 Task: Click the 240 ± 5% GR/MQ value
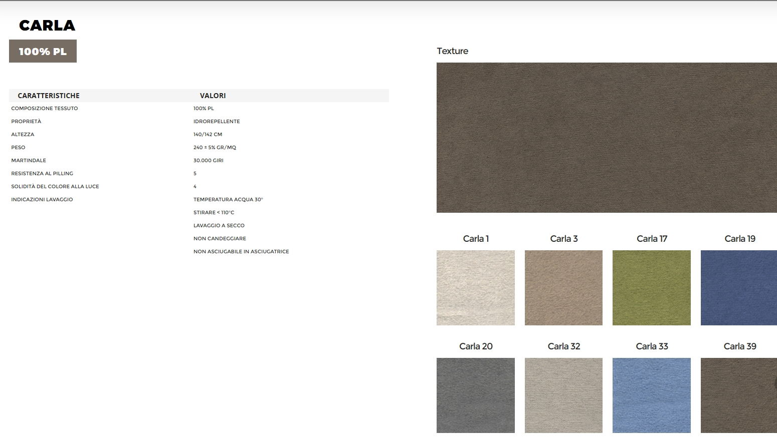[215, 148]
